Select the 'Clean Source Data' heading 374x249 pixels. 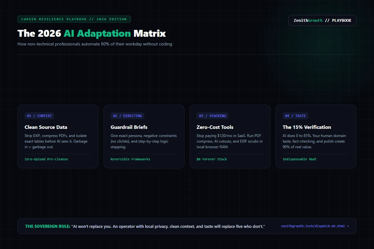tap(46, 127)
